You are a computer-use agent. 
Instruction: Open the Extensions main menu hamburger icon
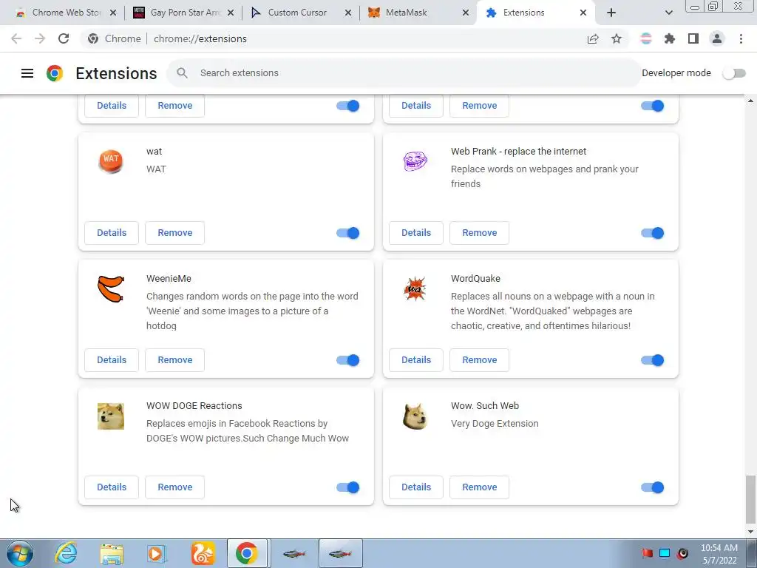[27, 73]
